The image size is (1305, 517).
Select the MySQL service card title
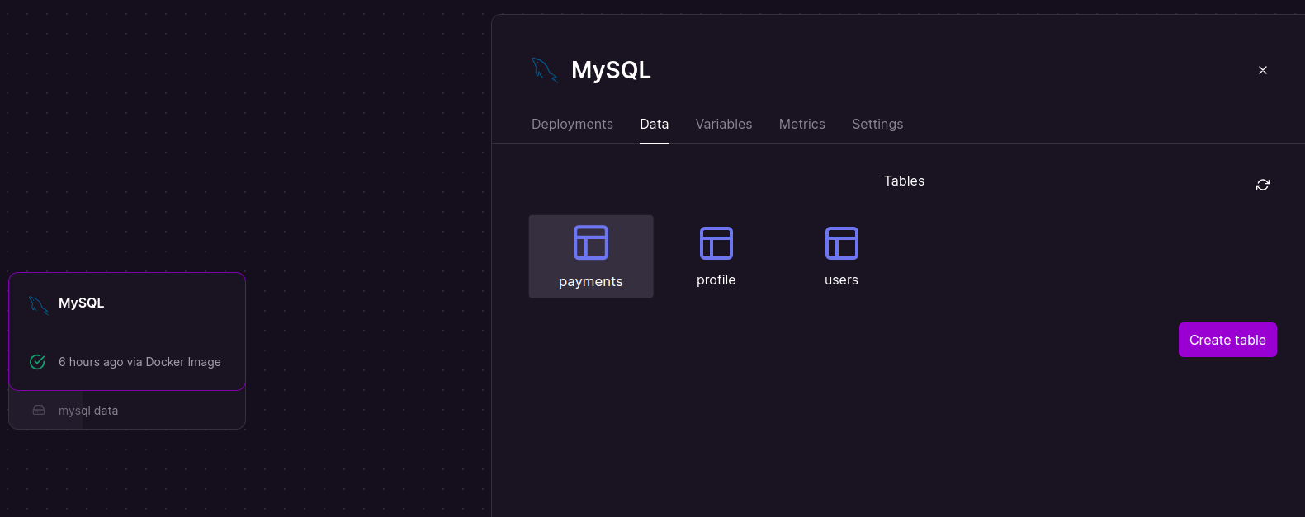(82, 303)
